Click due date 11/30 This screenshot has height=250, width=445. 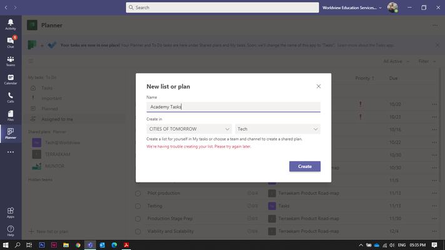coord(395,219)
